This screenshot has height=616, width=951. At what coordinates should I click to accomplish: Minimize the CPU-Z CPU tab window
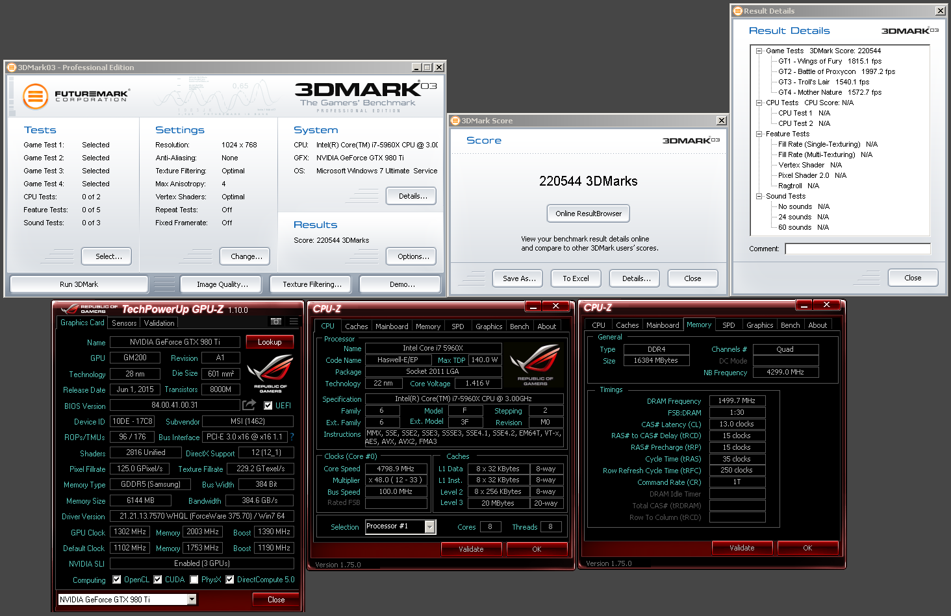533,306
